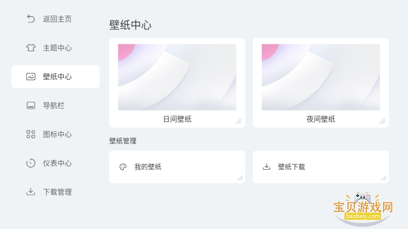
Task: Return via 返回主页 label
Action: 57,19
